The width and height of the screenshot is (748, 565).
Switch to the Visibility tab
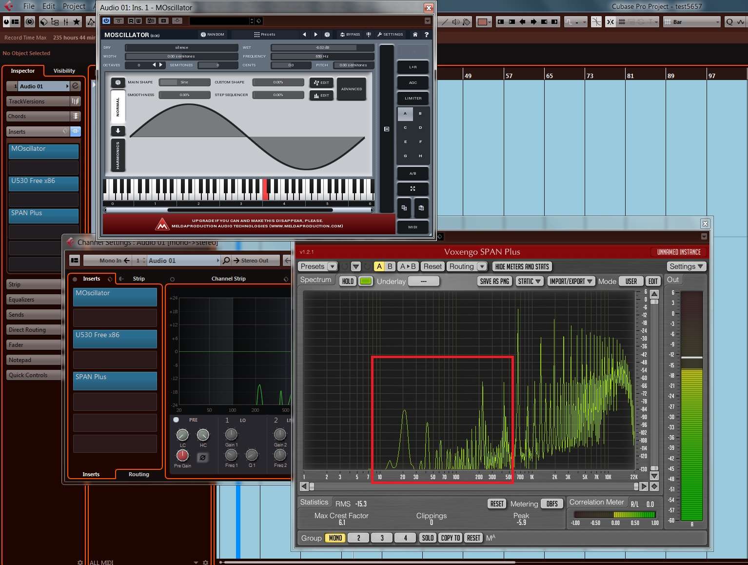pyautogui.click(x=64, y=71)
